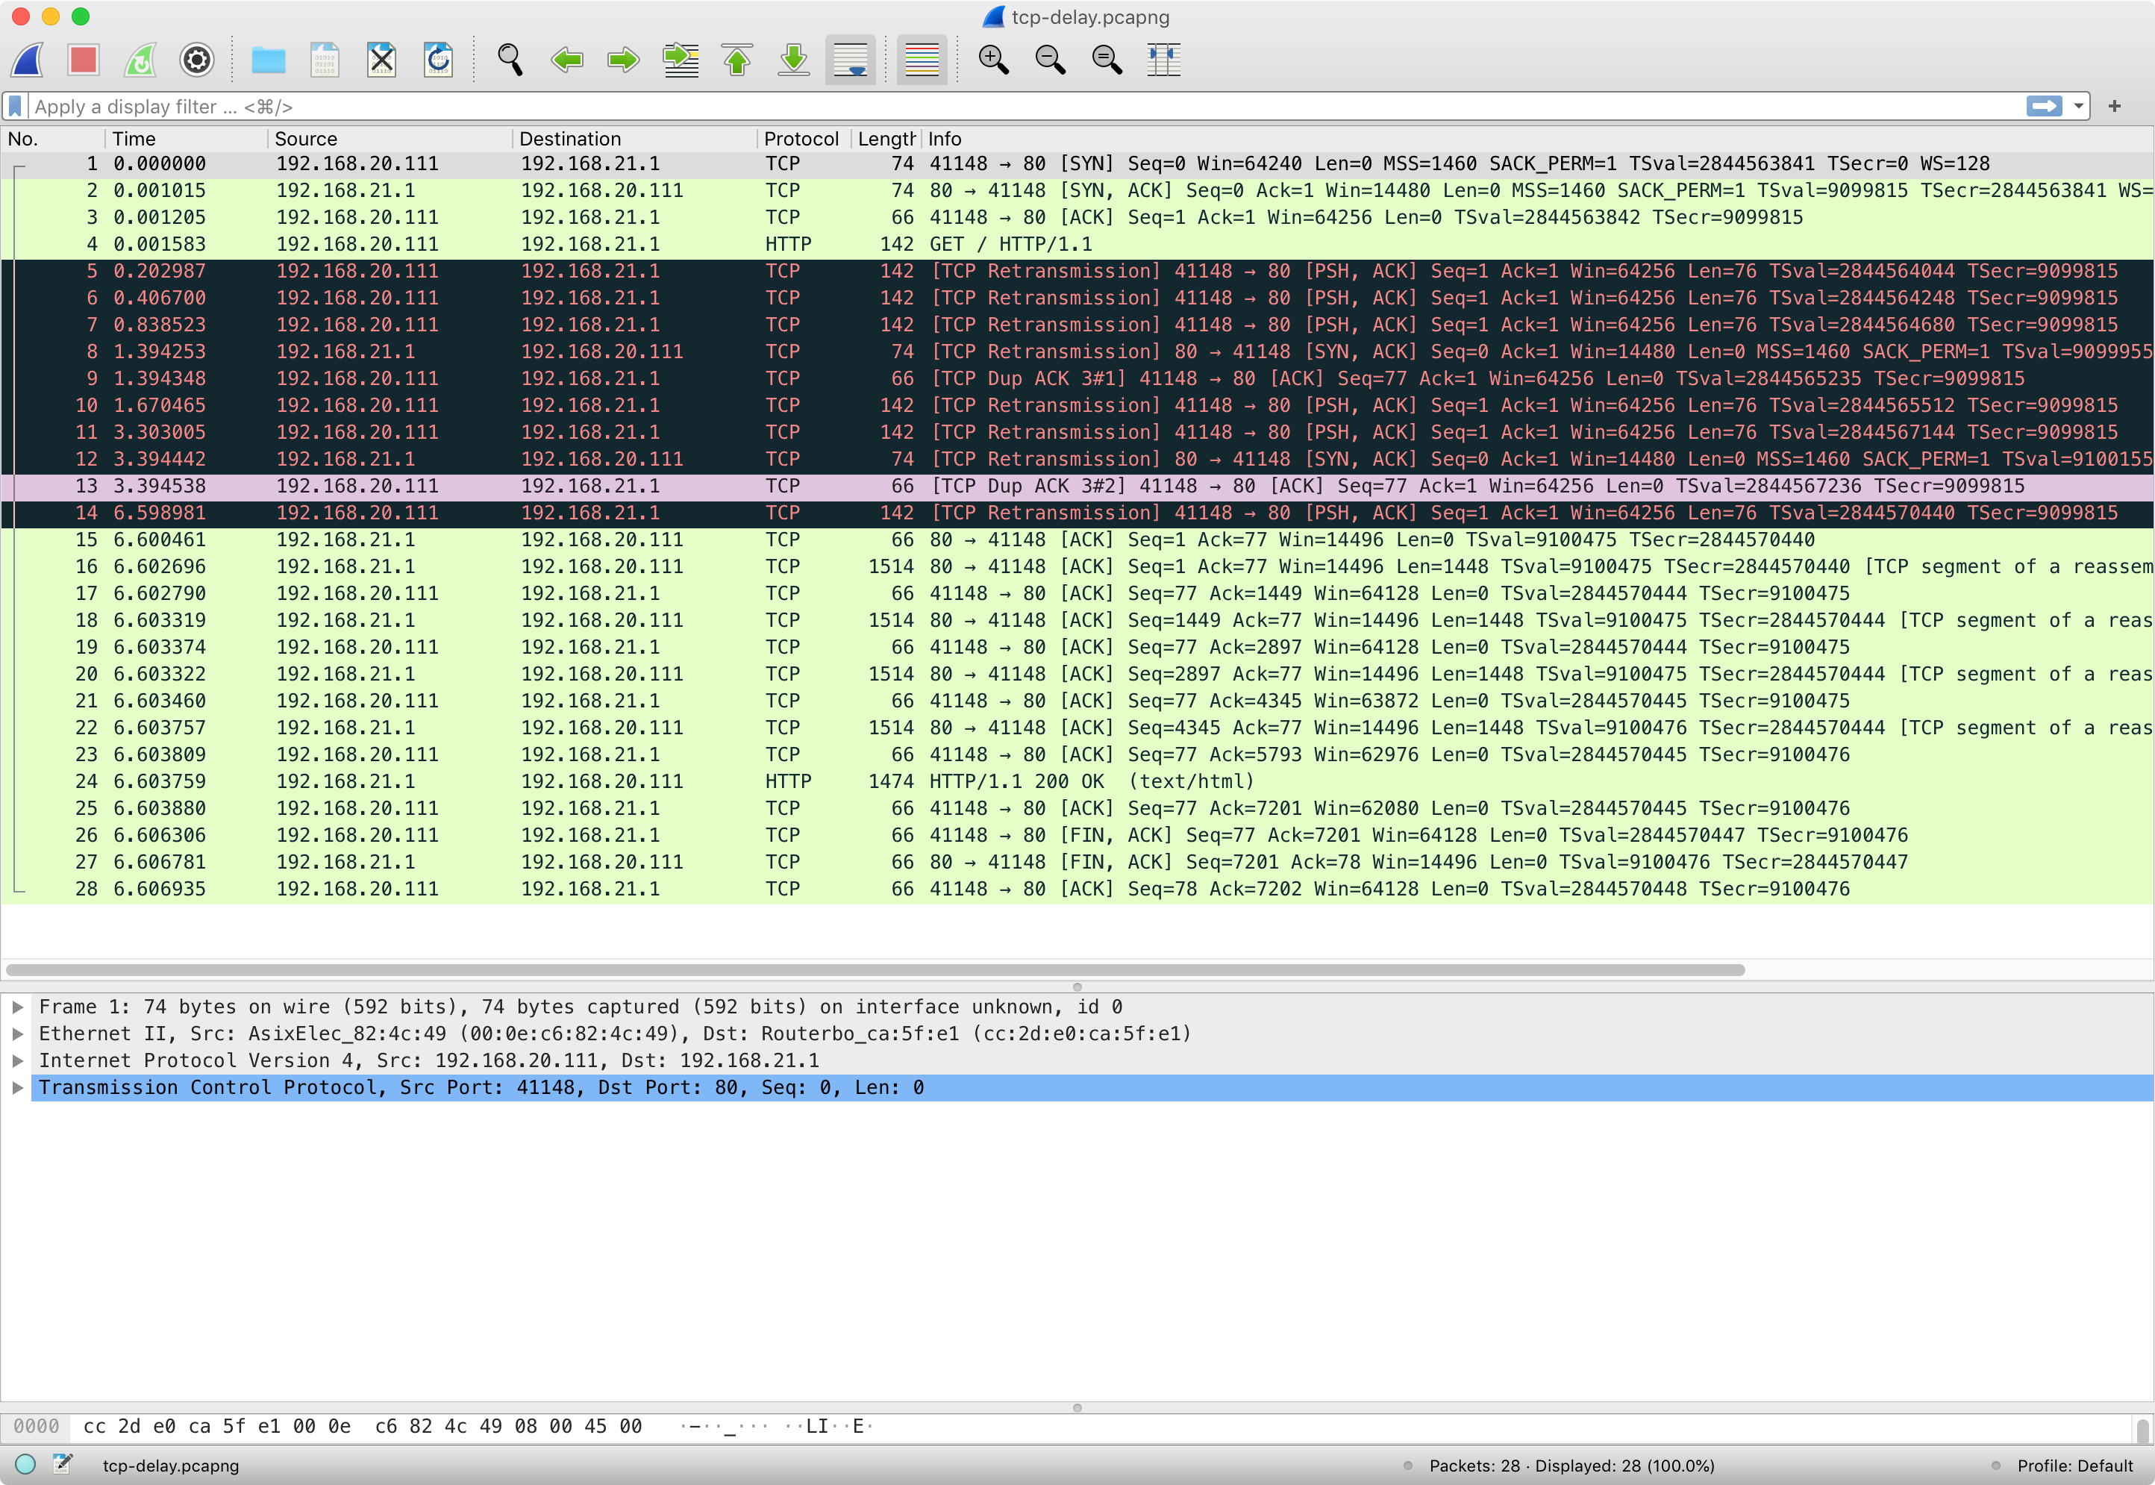The height and width of the screenshot is (1485, 2155).
Task: Open the capture options gear
Action: tap(196, 59)
